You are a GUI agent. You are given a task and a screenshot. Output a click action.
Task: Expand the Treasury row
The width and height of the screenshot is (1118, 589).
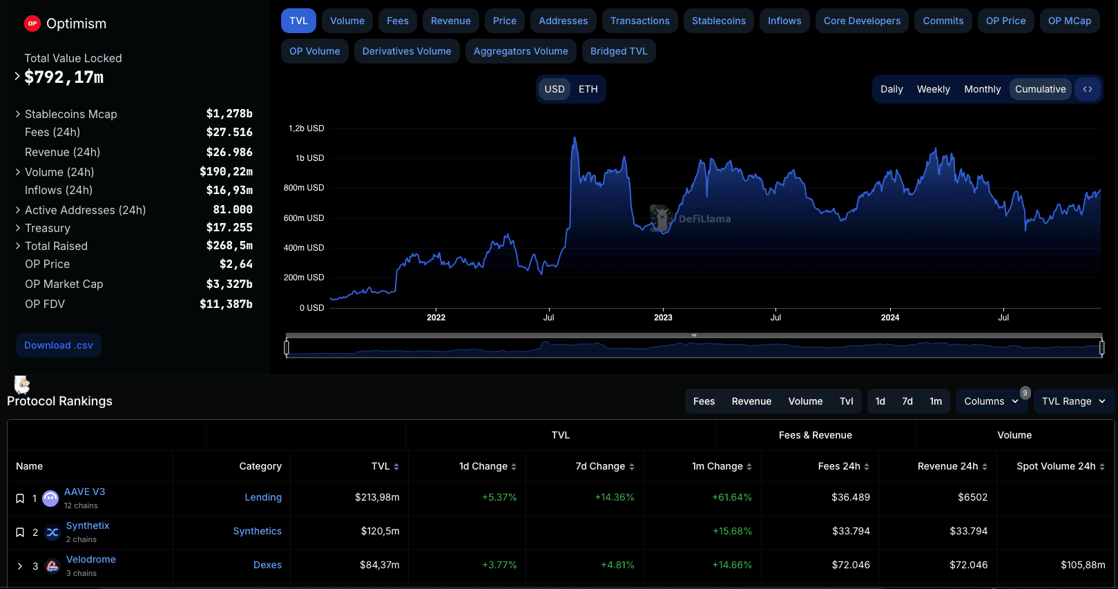point(18,228)
